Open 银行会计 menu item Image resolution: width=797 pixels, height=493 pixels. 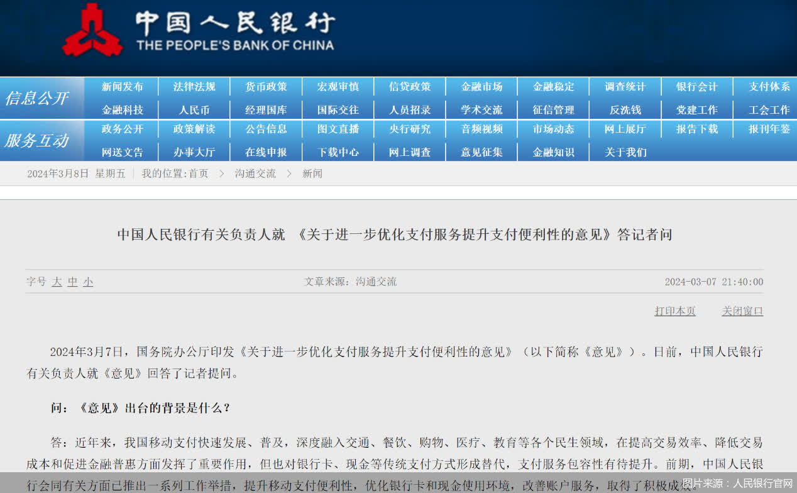[697, 87]
